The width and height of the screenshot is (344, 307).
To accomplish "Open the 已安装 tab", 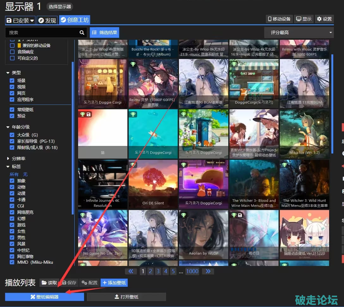I will (x=20, y=20).
